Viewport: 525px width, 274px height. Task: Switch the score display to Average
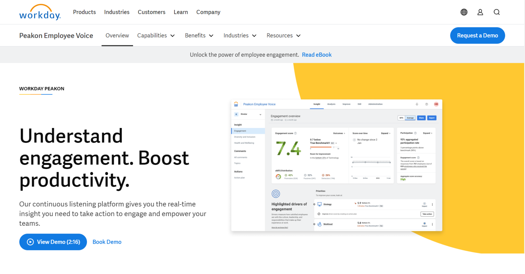click(410, 118)
